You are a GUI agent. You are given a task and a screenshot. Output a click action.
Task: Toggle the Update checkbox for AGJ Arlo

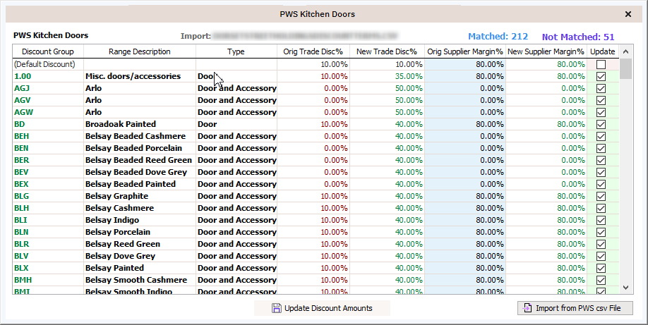[601, 88]
